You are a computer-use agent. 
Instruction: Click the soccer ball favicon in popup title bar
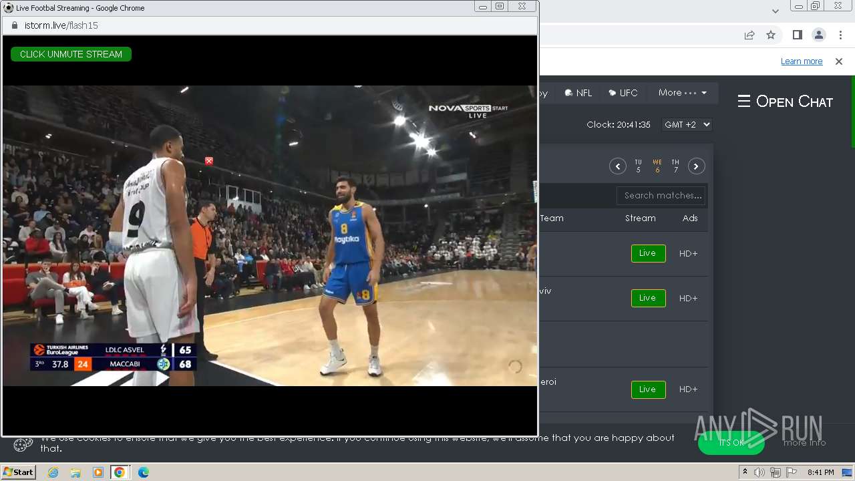click(9, 8)
